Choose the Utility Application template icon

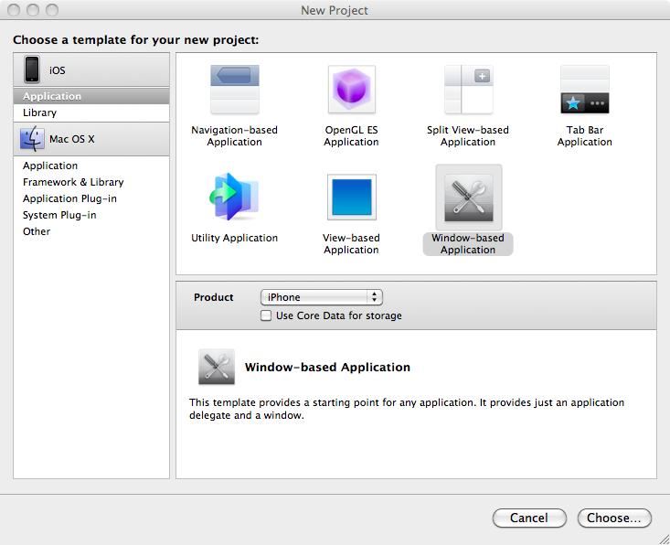(235, 197)
